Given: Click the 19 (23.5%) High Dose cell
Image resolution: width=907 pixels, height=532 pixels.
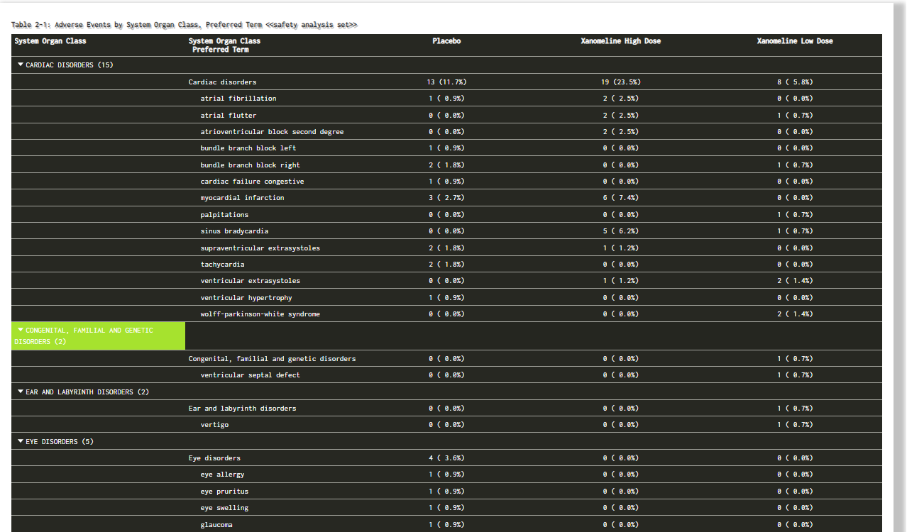Looking at the screenshot, I should pyautogui.click(x=621, y=82).
